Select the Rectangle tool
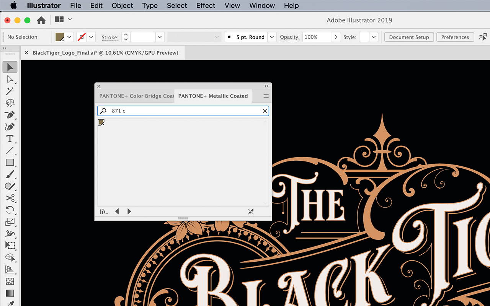Image resolution: width=490 pixels, height=306 pixels. click(10, 162)
